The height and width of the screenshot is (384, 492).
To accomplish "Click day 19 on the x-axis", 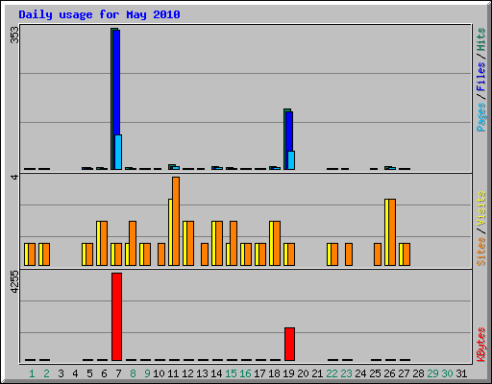I will pos(288,373).
